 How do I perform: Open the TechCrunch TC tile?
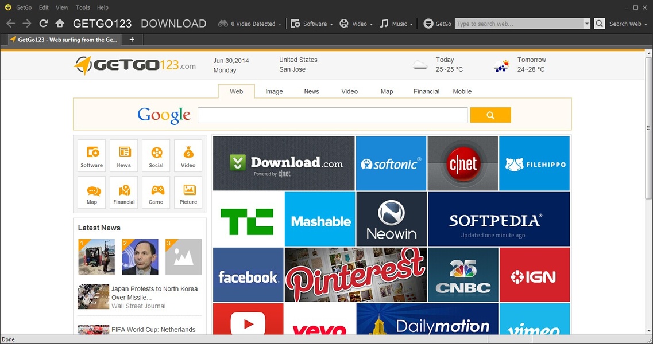coord(248,219)
